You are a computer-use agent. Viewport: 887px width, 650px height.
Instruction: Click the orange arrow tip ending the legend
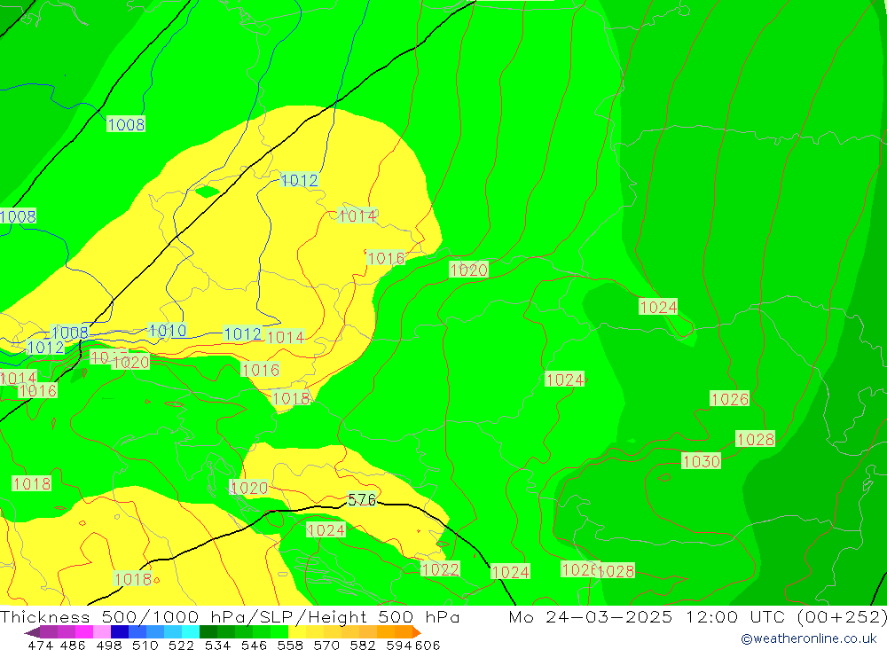pos(417,632)
